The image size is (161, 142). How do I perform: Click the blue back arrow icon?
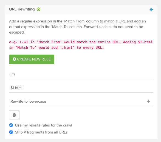(151, 10)
